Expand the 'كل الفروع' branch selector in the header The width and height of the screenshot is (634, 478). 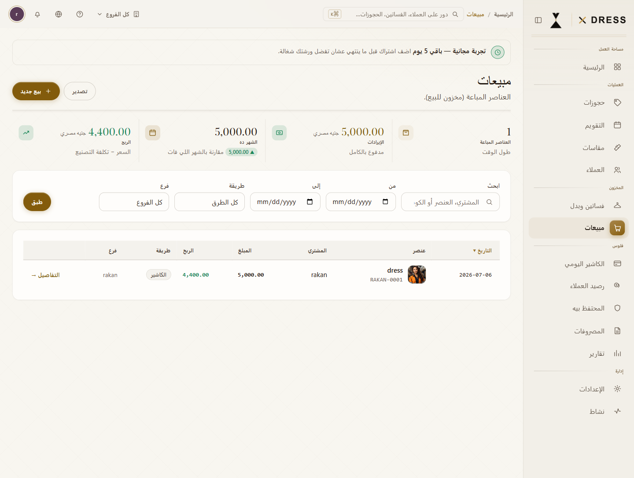[x=118, y=14]
